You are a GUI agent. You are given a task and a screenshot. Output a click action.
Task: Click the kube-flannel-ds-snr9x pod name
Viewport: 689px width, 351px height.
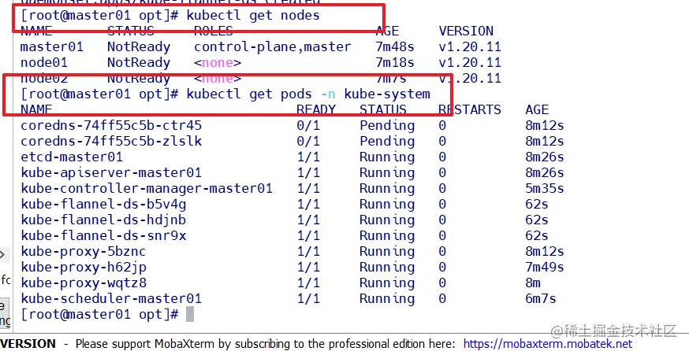click(103, 235)
